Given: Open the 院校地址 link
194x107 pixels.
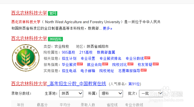Looking at the screenshot, I should pos(107,71).
